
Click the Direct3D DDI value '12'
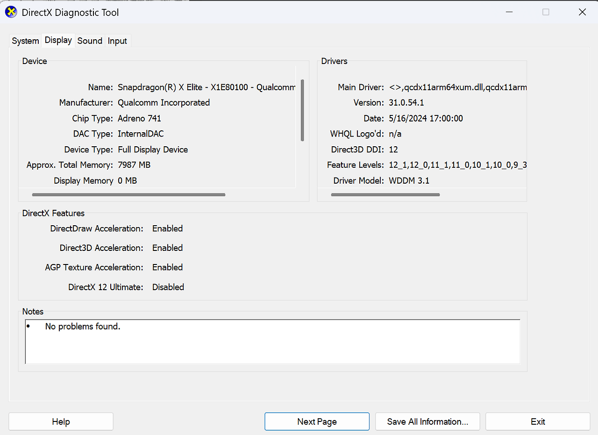[x=393, y=150]
